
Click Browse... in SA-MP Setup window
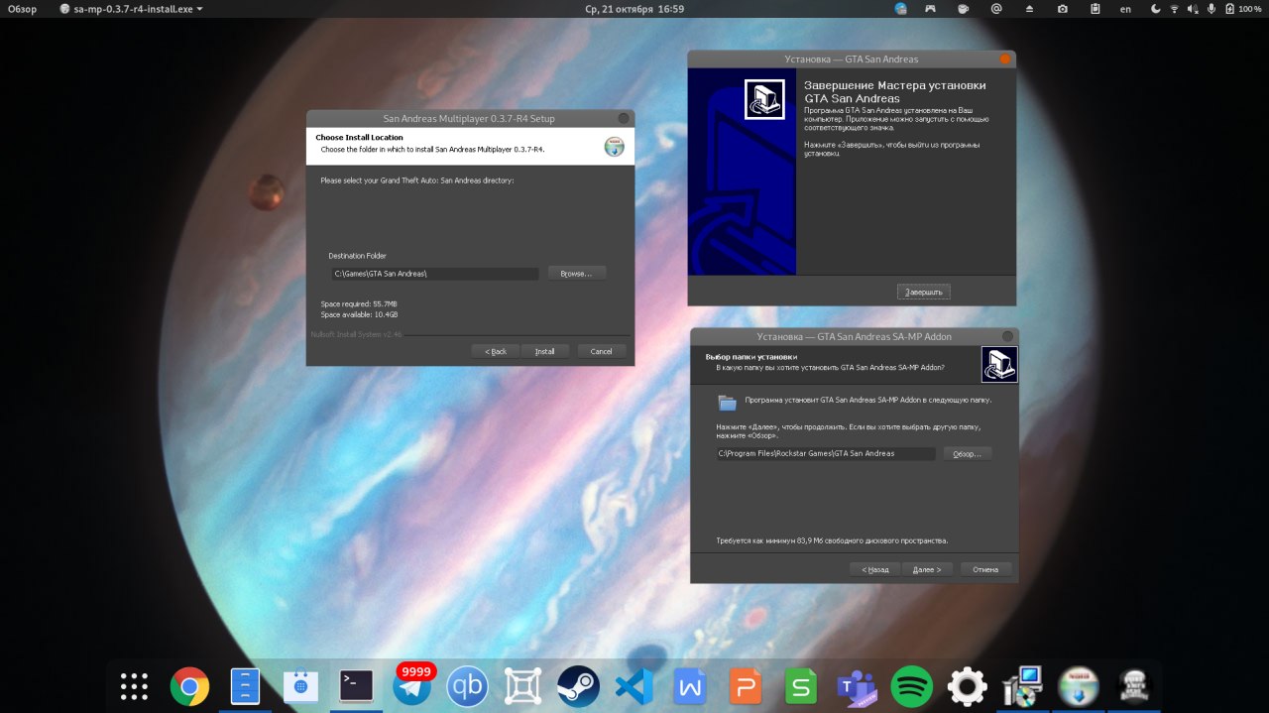pos(576,273)
